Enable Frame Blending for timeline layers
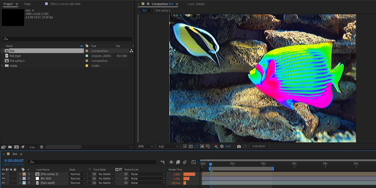 point(178,162)
